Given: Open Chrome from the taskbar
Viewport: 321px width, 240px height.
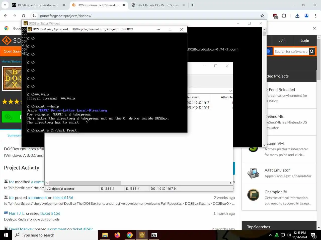Looking at the screenshot, I should click(129, 235).
